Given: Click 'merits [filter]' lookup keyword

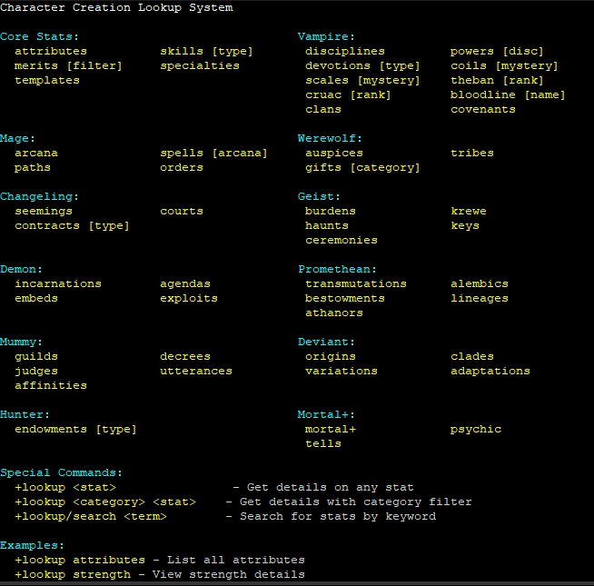Looking at the screenshot, I should click(68, 66).
